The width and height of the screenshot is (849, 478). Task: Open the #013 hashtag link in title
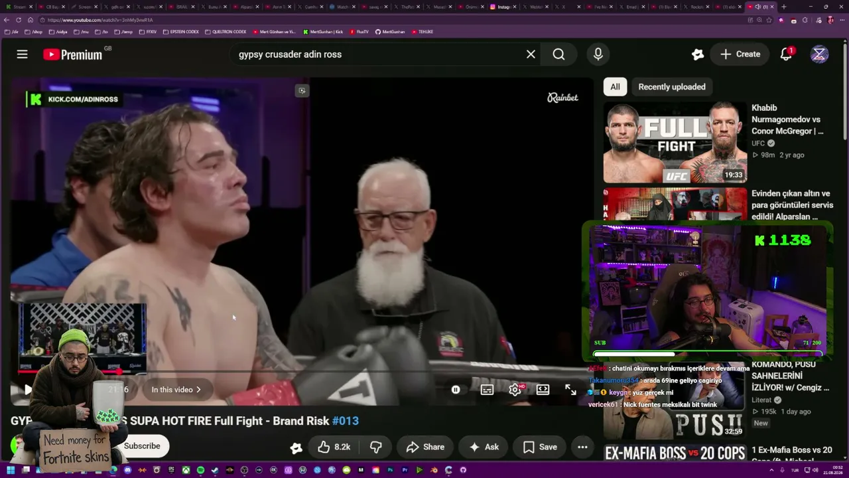[x=346, y=421]
